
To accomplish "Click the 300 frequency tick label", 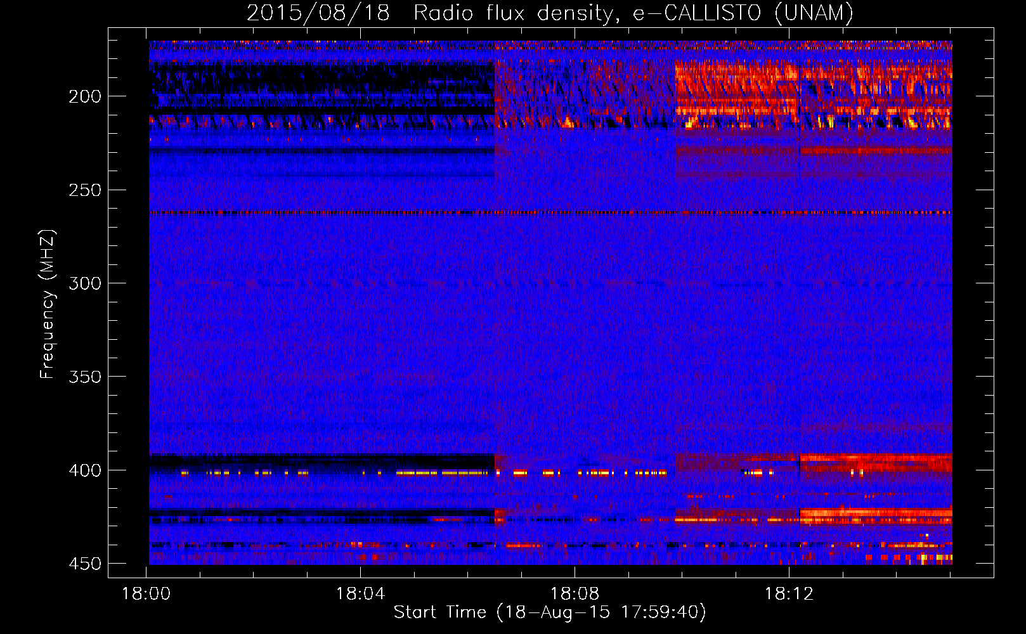I will pyautogui.click(x=85, y=283).
